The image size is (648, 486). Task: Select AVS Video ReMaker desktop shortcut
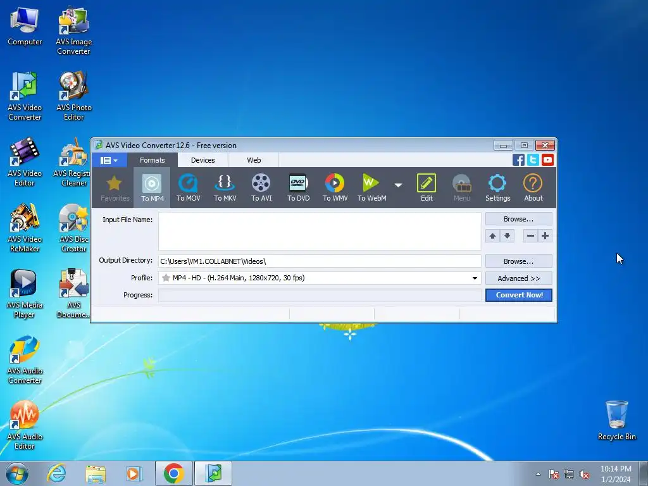point(25,228)
